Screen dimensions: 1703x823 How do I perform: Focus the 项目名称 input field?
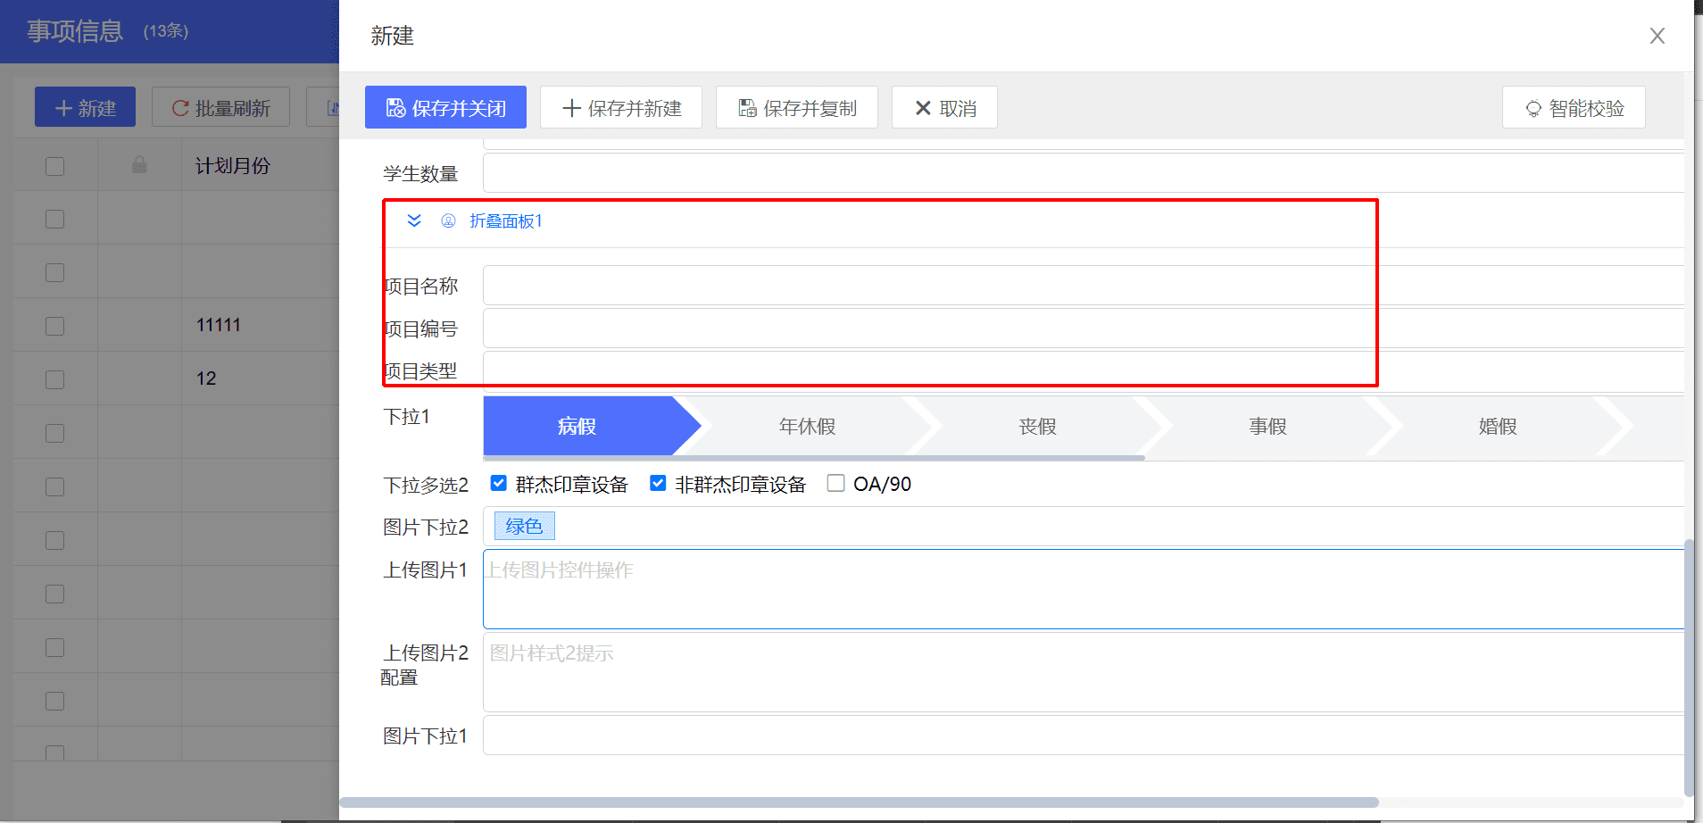pyautogui.click(x=1083, y=286)
